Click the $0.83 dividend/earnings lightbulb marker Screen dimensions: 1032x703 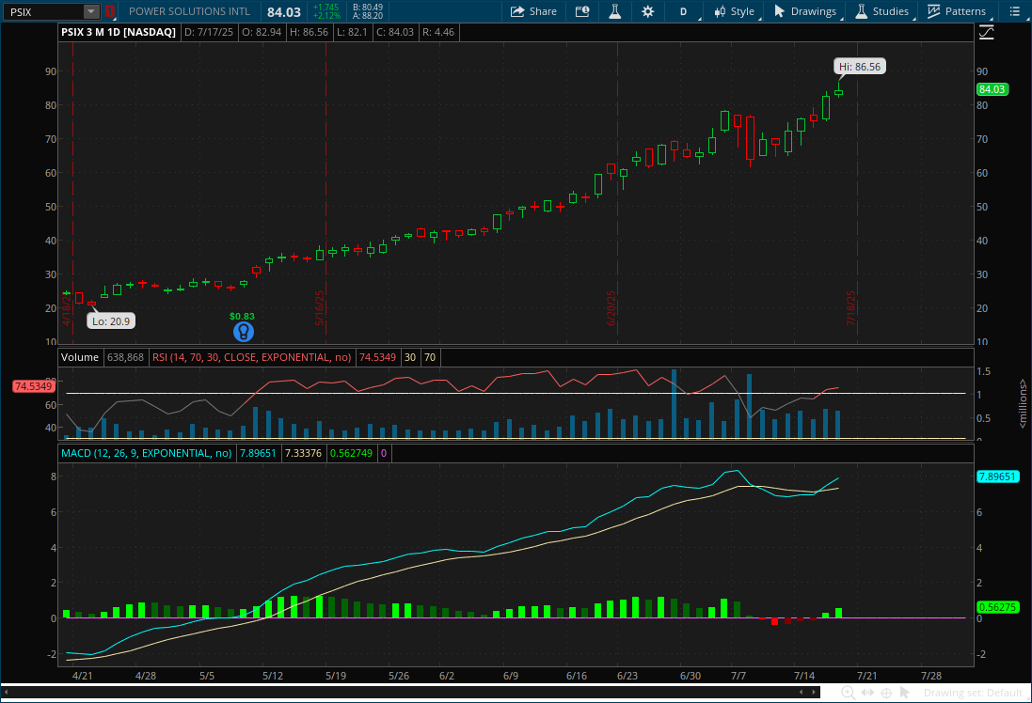tap(244, 332)
